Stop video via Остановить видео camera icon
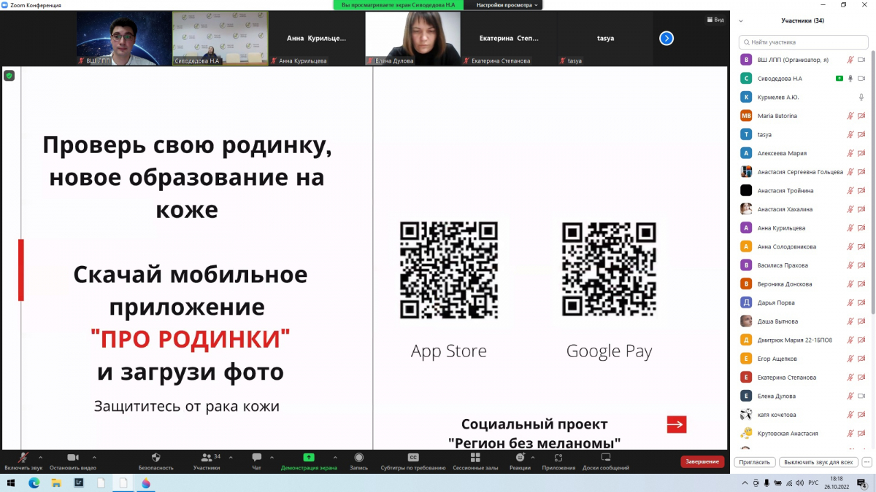 [x=72, y=458]
